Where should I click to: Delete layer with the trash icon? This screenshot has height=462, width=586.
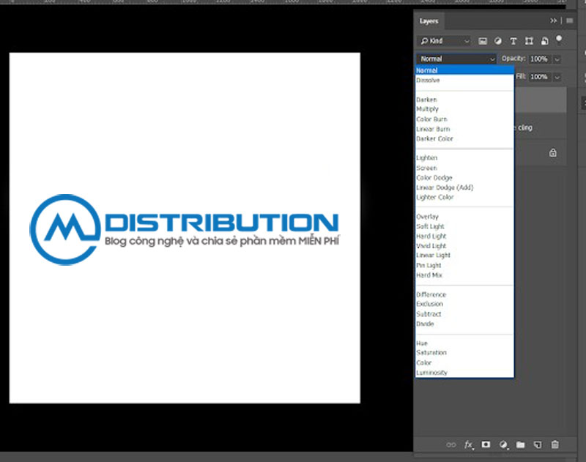click(x=555, y=444)
